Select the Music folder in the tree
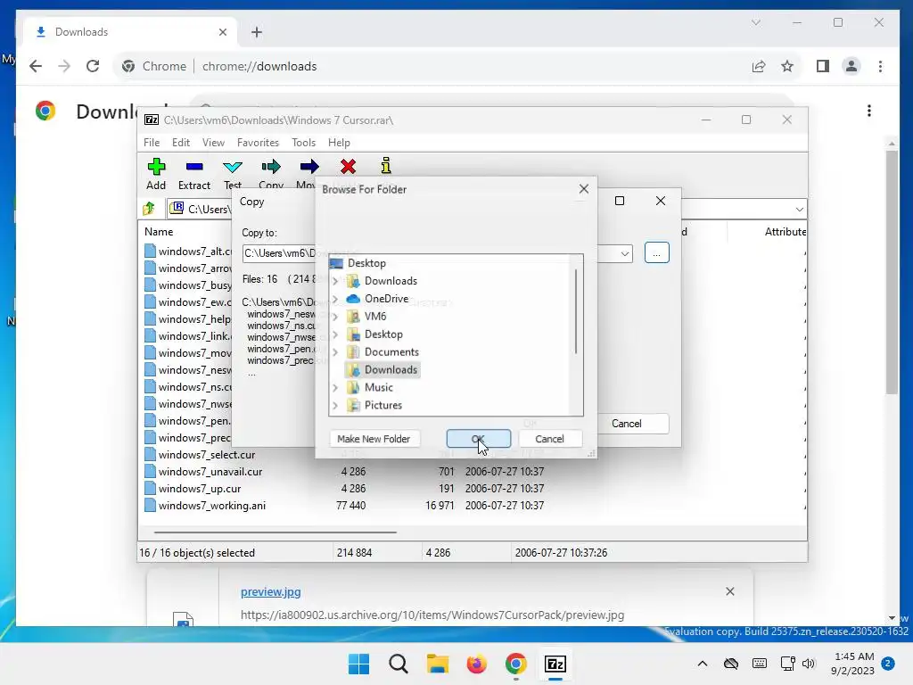The width and height of the screenshot is (913, 685). coord(378,387)
